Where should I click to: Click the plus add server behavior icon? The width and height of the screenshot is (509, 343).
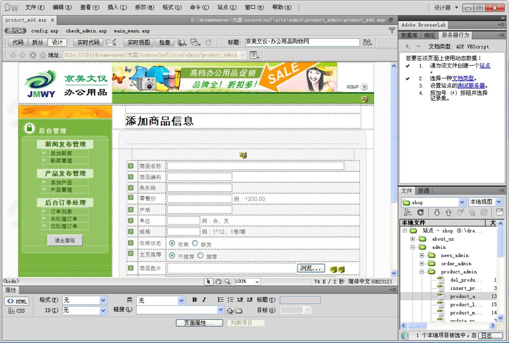tap(407, 46)
